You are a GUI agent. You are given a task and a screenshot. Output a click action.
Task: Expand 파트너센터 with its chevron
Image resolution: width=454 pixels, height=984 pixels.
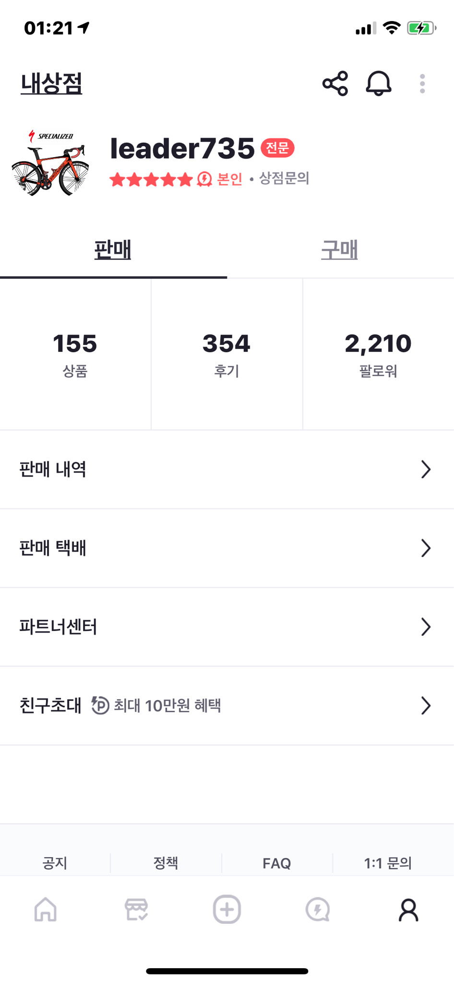(425, 627)
